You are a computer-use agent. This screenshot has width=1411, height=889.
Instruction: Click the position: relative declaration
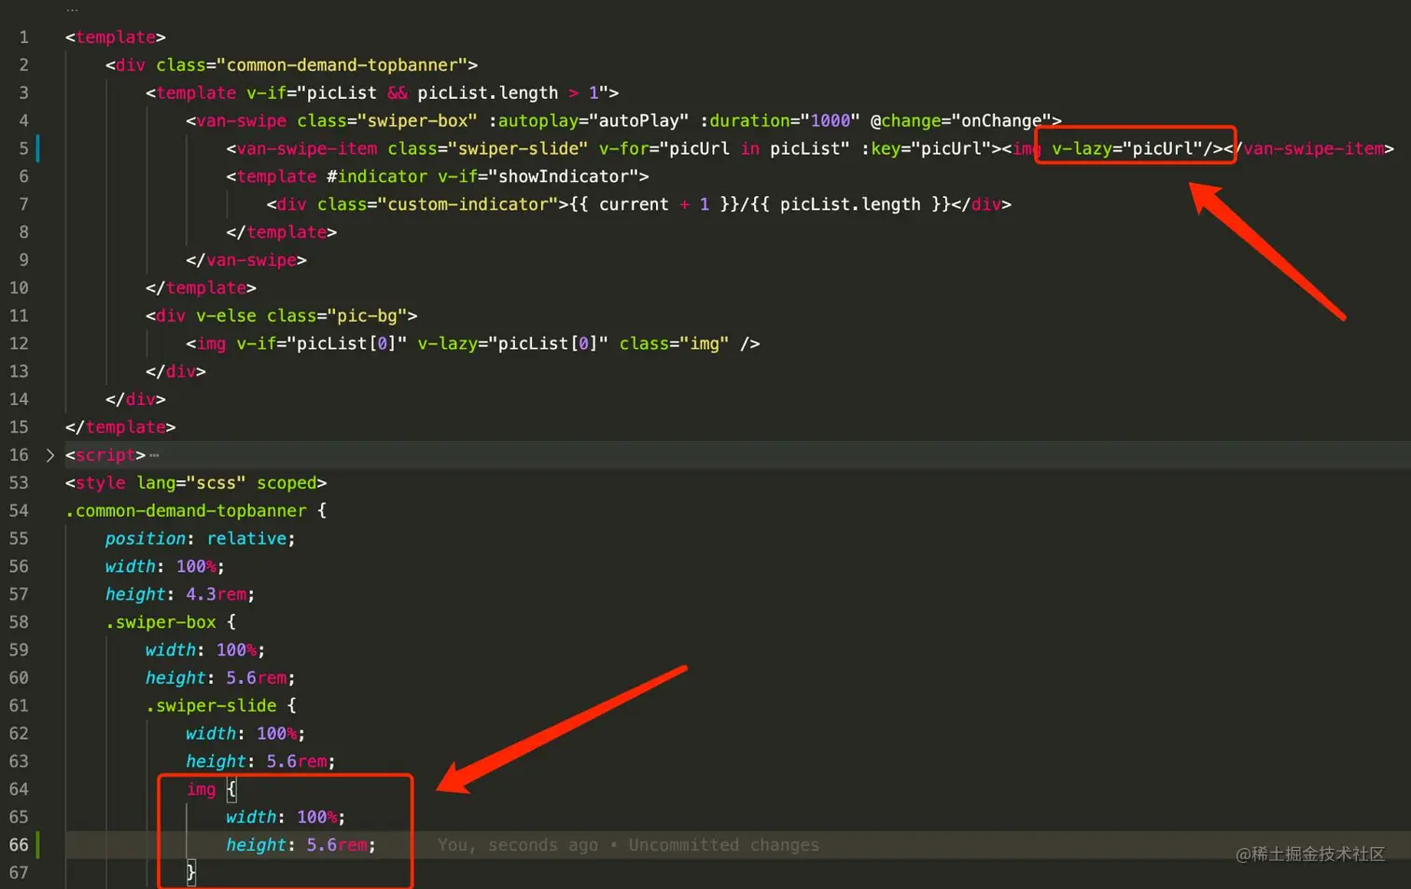click(201, 539)
